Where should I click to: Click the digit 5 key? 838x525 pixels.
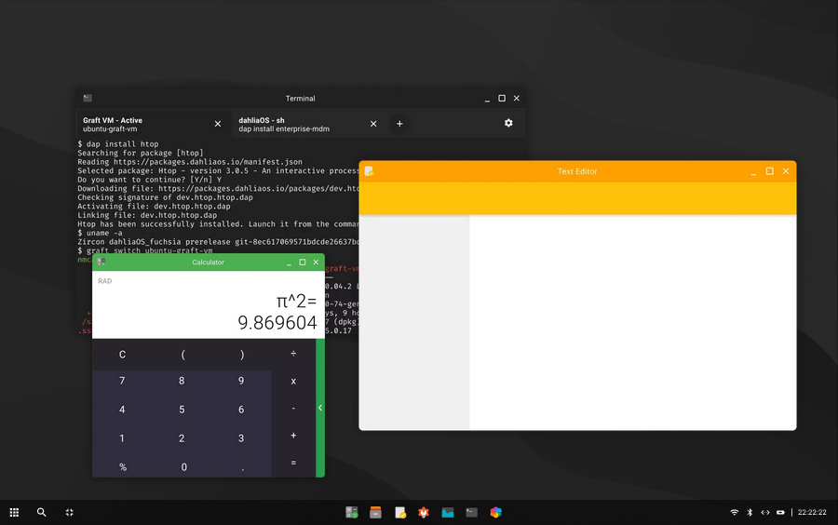(x=182, y=410)
